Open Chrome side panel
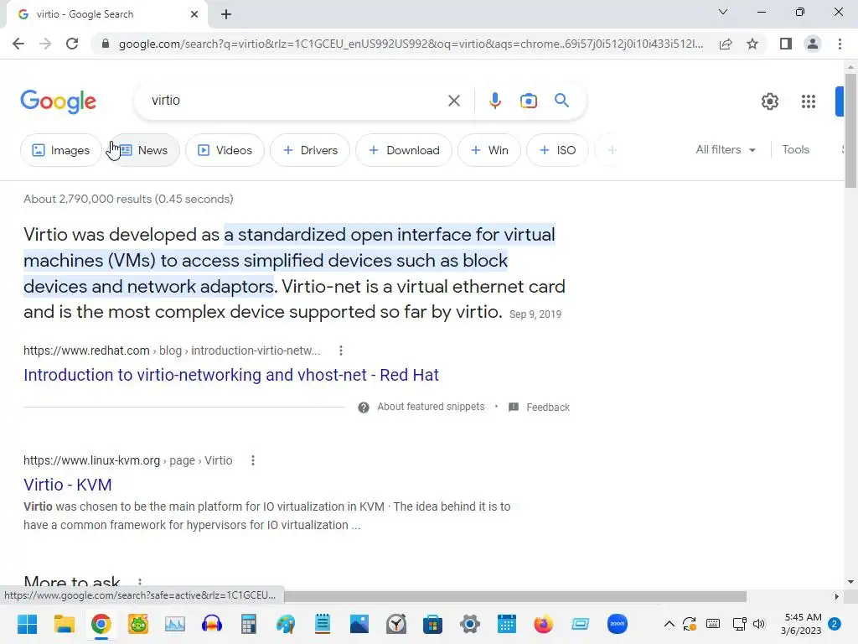858x644 pixels. [x=786, y=44]
